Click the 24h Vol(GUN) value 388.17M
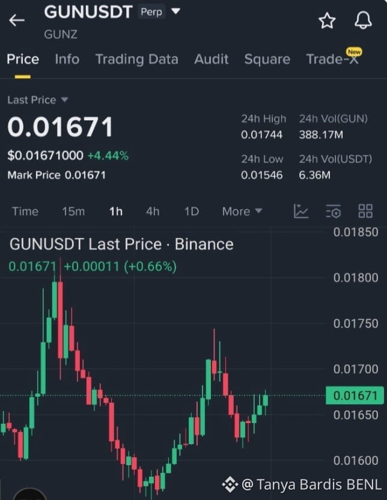This screenshot has width=387, height=500. click(x=321, y=135)
